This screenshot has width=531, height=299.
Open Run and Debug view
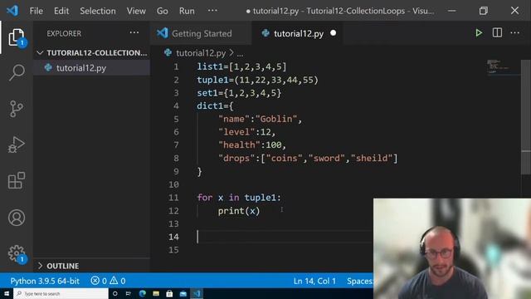[17, 145]
